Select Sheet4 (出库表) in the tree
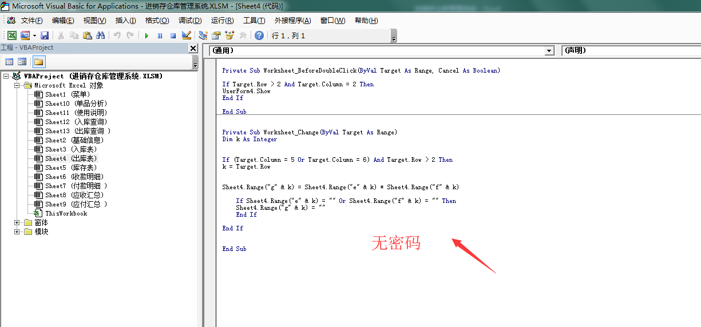This screenshot has width=701, height=327. [x=71, y=158]
